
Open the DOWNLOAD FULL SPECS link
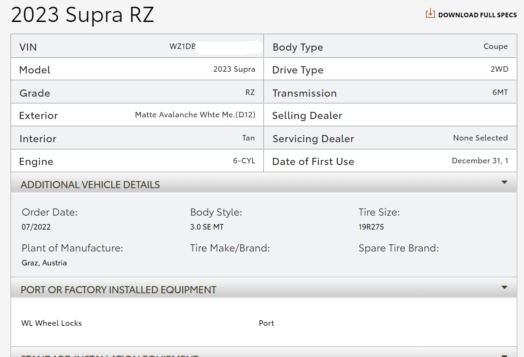tap(477, 15)
